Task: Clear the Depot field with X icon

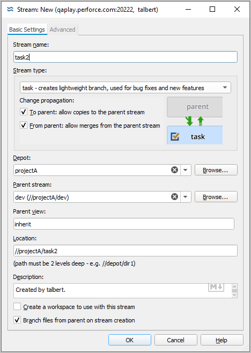Action: (x=174, y=170)
